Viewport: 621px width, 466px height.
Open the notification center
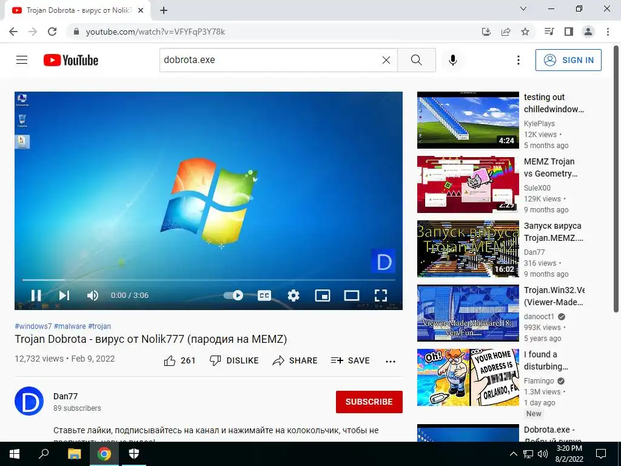point(601,454)
